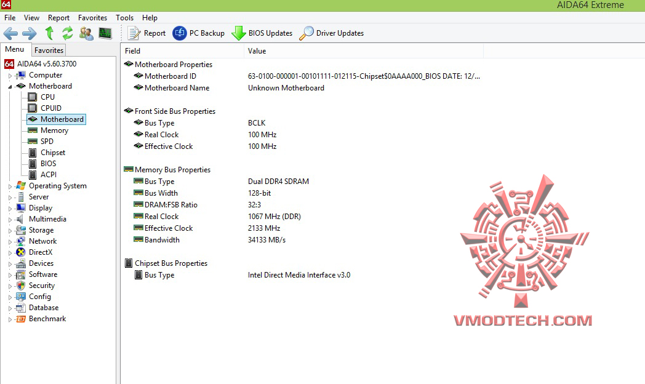Expand the Operating System node
The height and width of the screenshot is (384, 645).
pyautogui.click(x=10, y=186)
